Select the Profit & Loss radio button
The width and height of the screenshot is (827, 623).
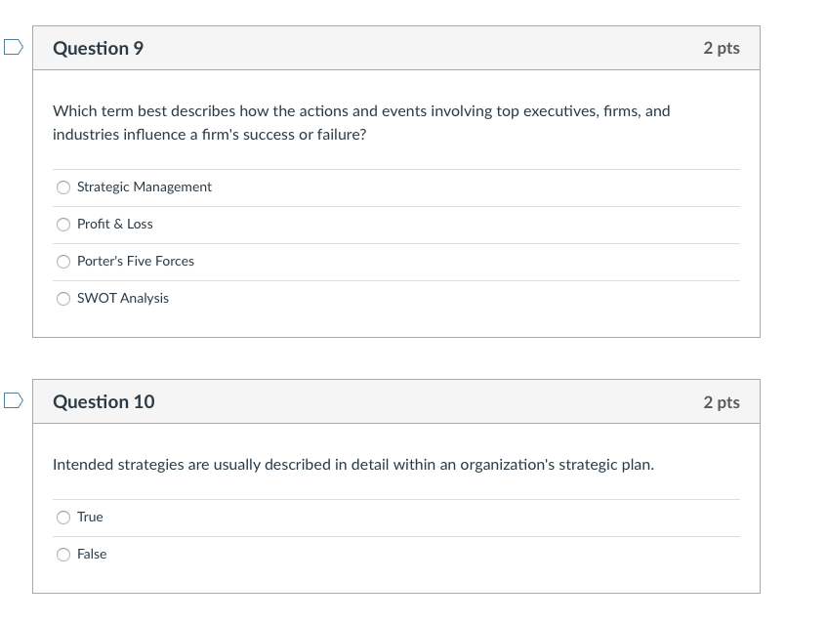[62, 224]
